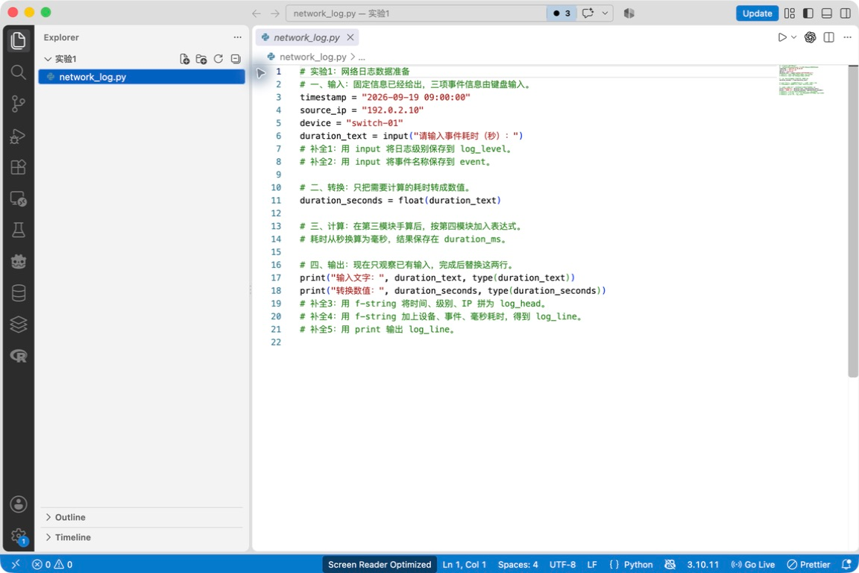Select network_log.py in the Explorer tree
The height and width of the screenshot is (573, 859).
click(x=142, y=77)
